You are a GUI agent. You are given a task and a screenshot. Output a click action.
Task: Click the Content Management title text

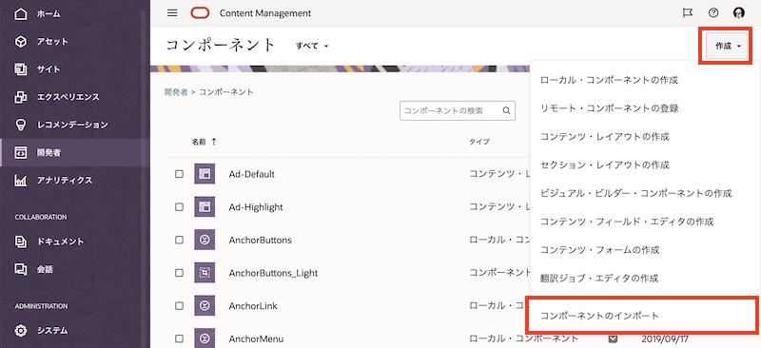tap(265, 13)
